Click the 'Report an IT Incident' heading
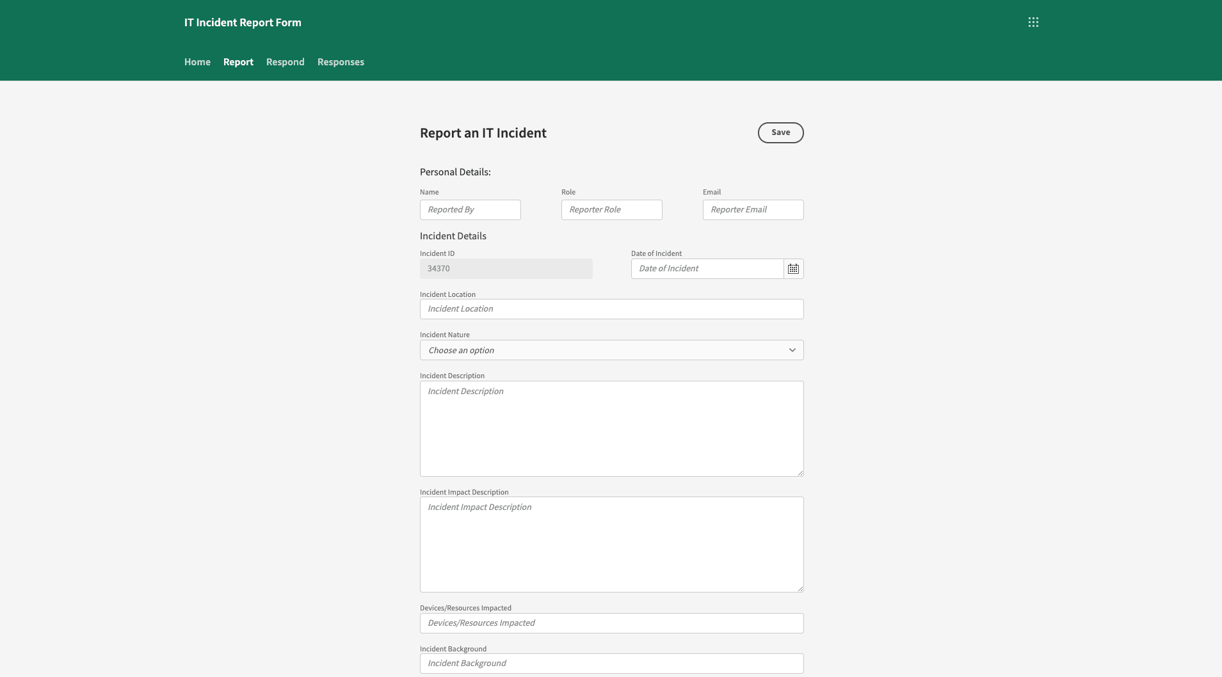Screen dimensions: 1222x677 point(483,133)
